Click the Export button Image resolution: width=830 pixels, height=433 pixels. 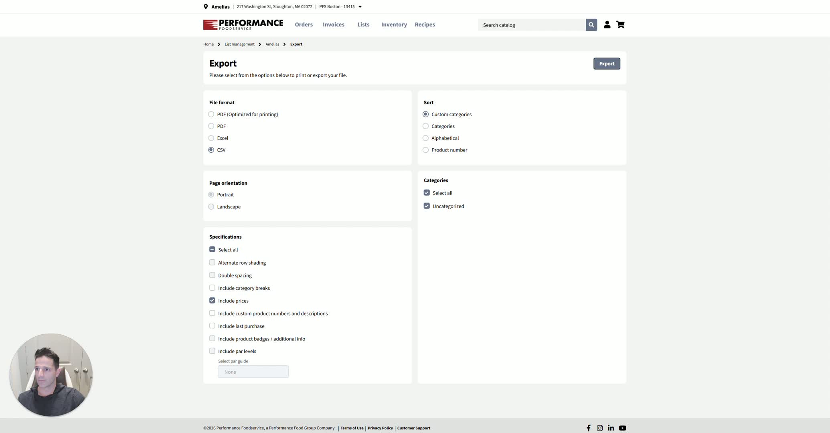click(607, 64)
